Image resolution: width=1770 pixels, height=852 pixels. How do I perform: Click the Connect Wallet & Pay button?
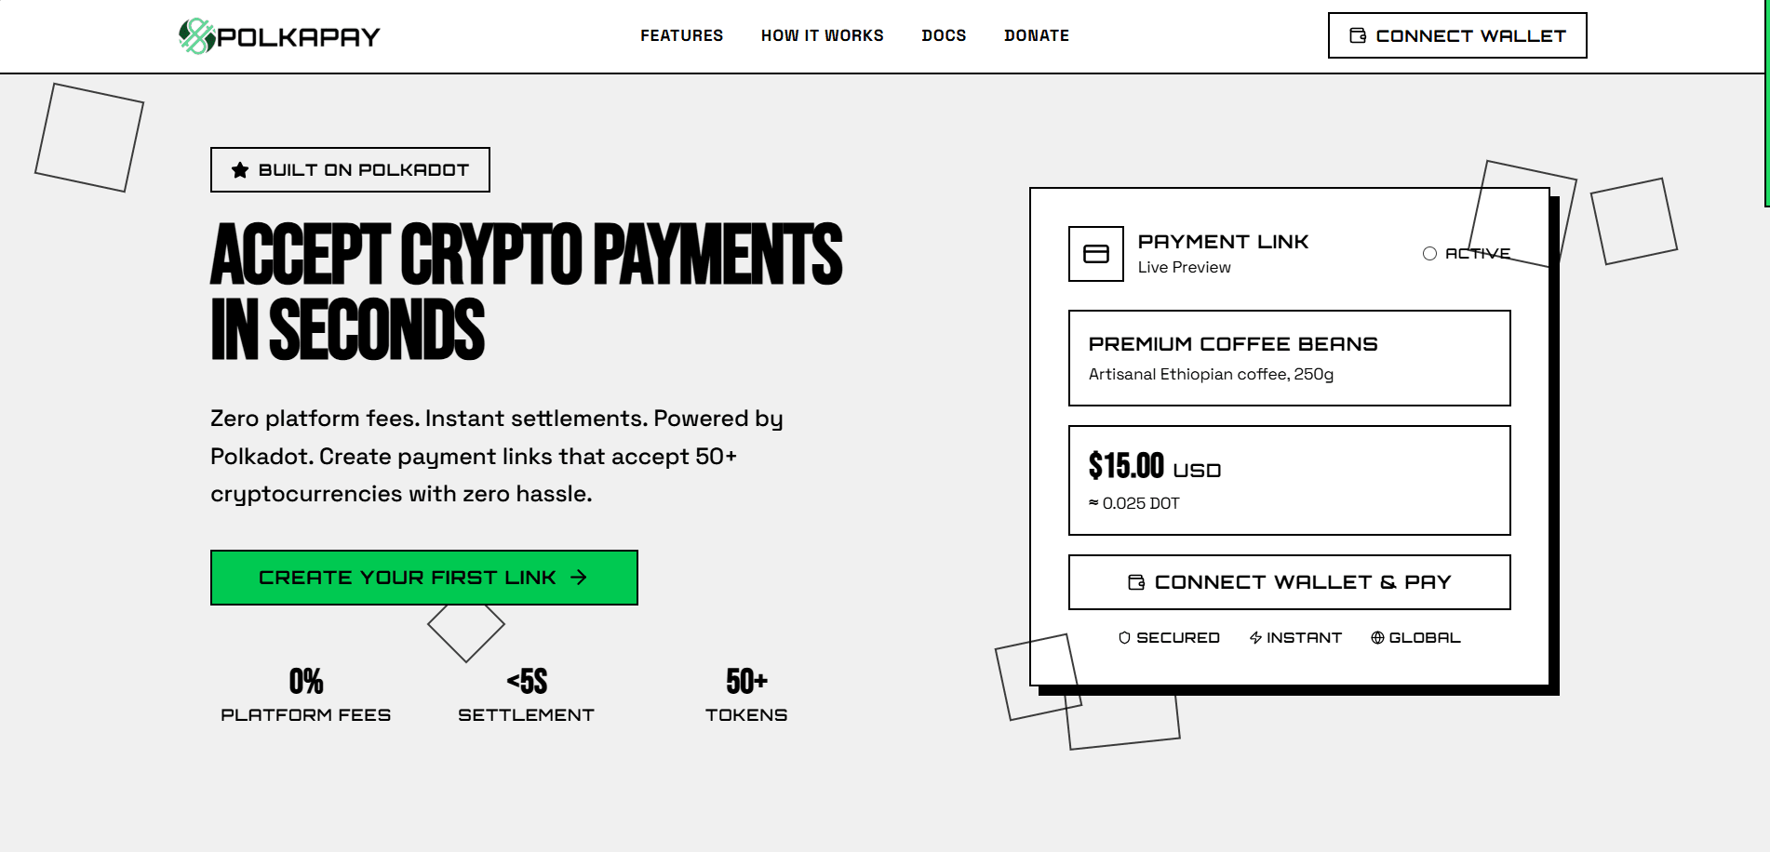[1289, 582]
